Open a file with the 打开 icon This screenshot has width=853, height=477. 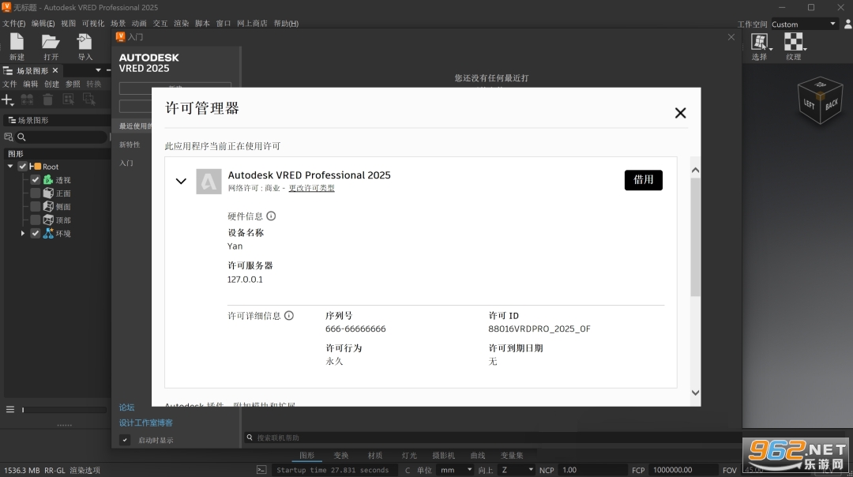click(51, 42)
